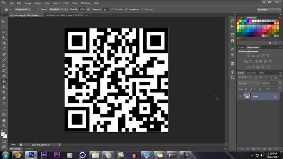Select the Hand tool
This screenshot has height=159, width=283.
(x=4, y=120)
